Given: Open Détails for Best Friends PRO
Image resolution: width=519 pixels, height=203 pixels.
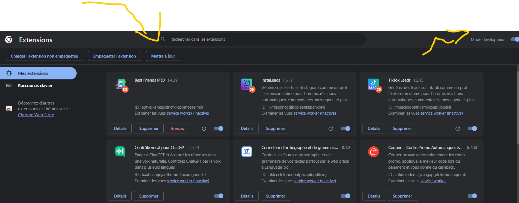Looking at the screenshot, I should [120, 129].
